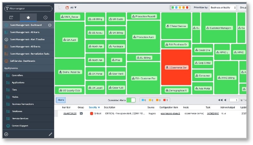Click the edit pencil icon in navigator footer

(50, 134)
